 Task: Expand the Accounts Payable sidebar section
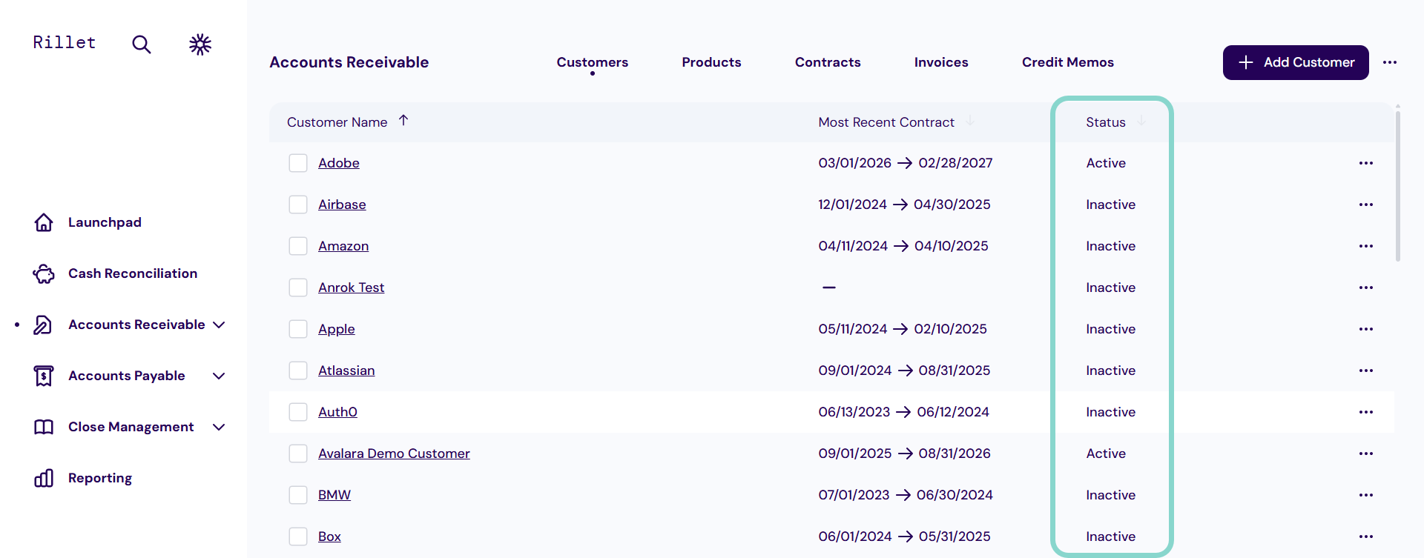(219, 376)
